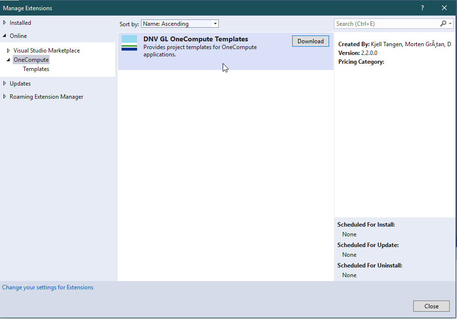Click the DNV GL OneCompute extension logo icon
Screen dimensions: 457x319
click(129, 43)
